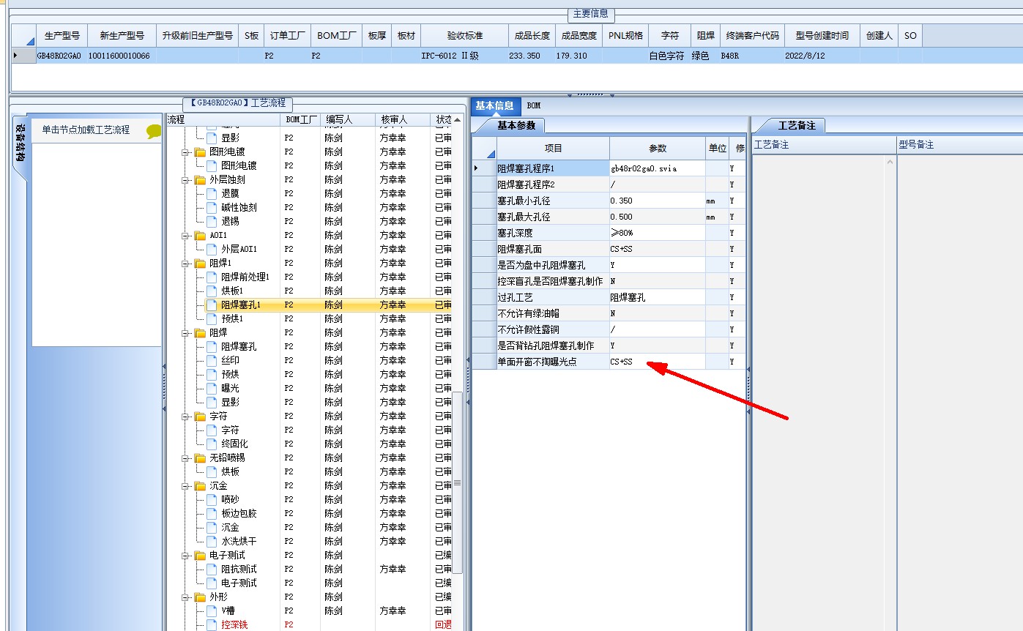This screenshot has height=631, width=1023.
Task: Collapse the 沉金 folder node
Action: point(185,485)
